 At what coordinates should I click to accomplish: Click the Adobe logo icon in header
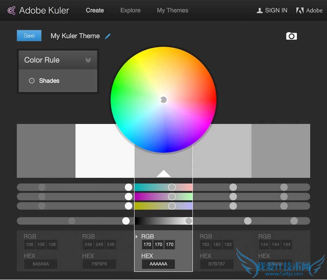click(300, 10)
